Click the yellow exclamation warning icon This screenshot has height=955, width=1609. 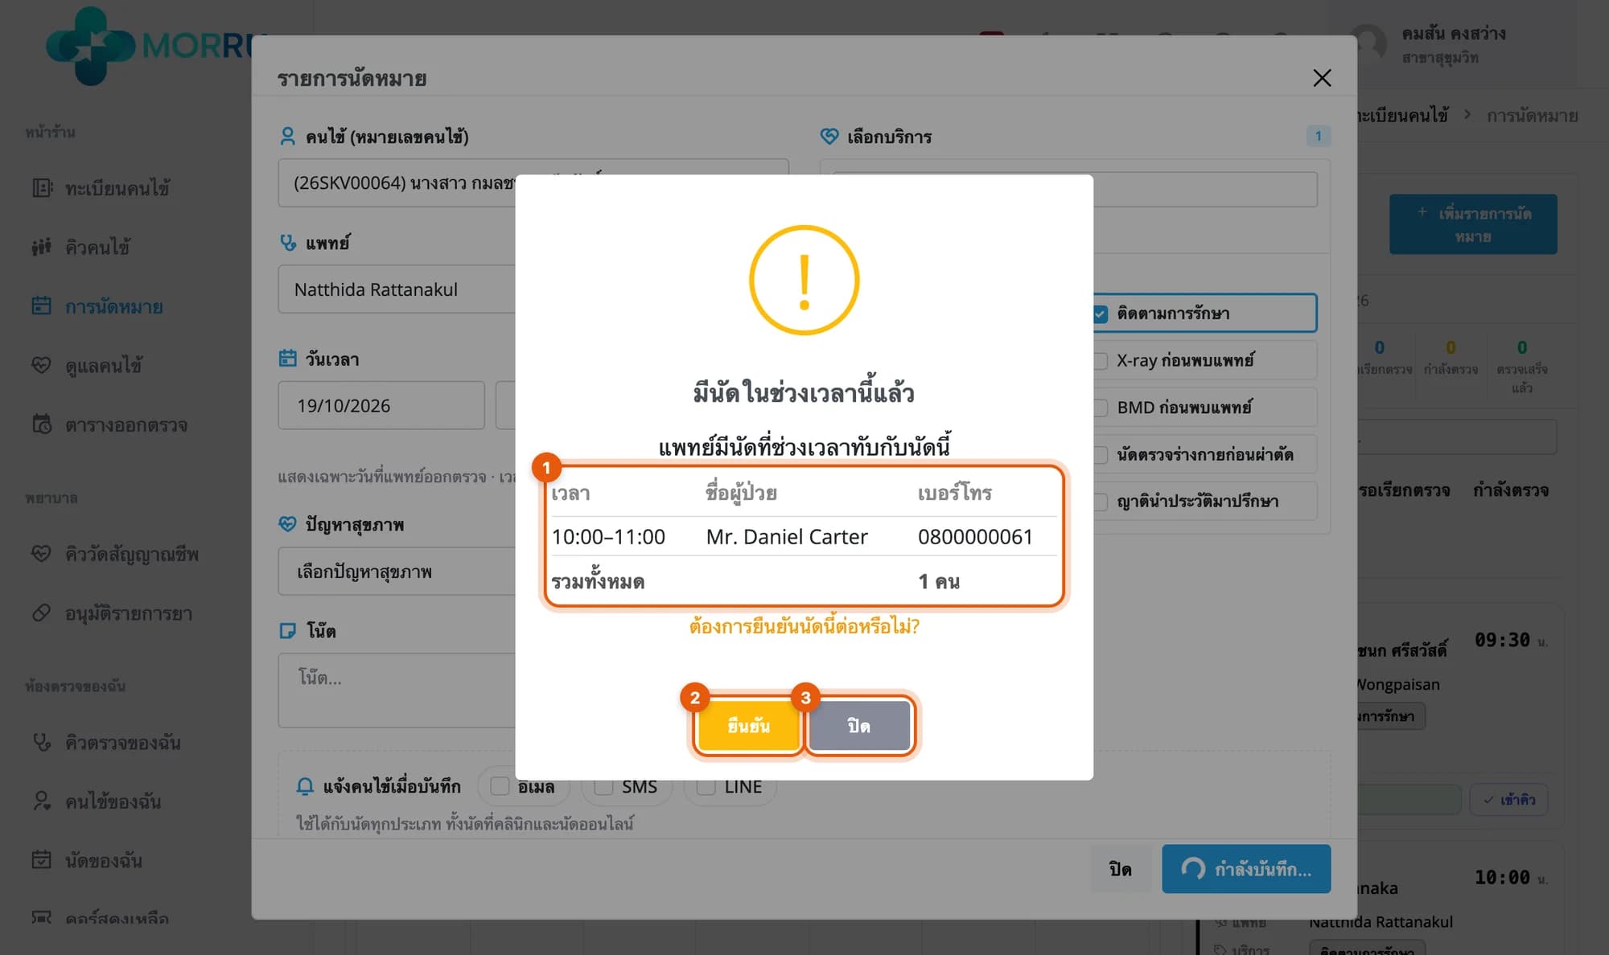point(804,280)
